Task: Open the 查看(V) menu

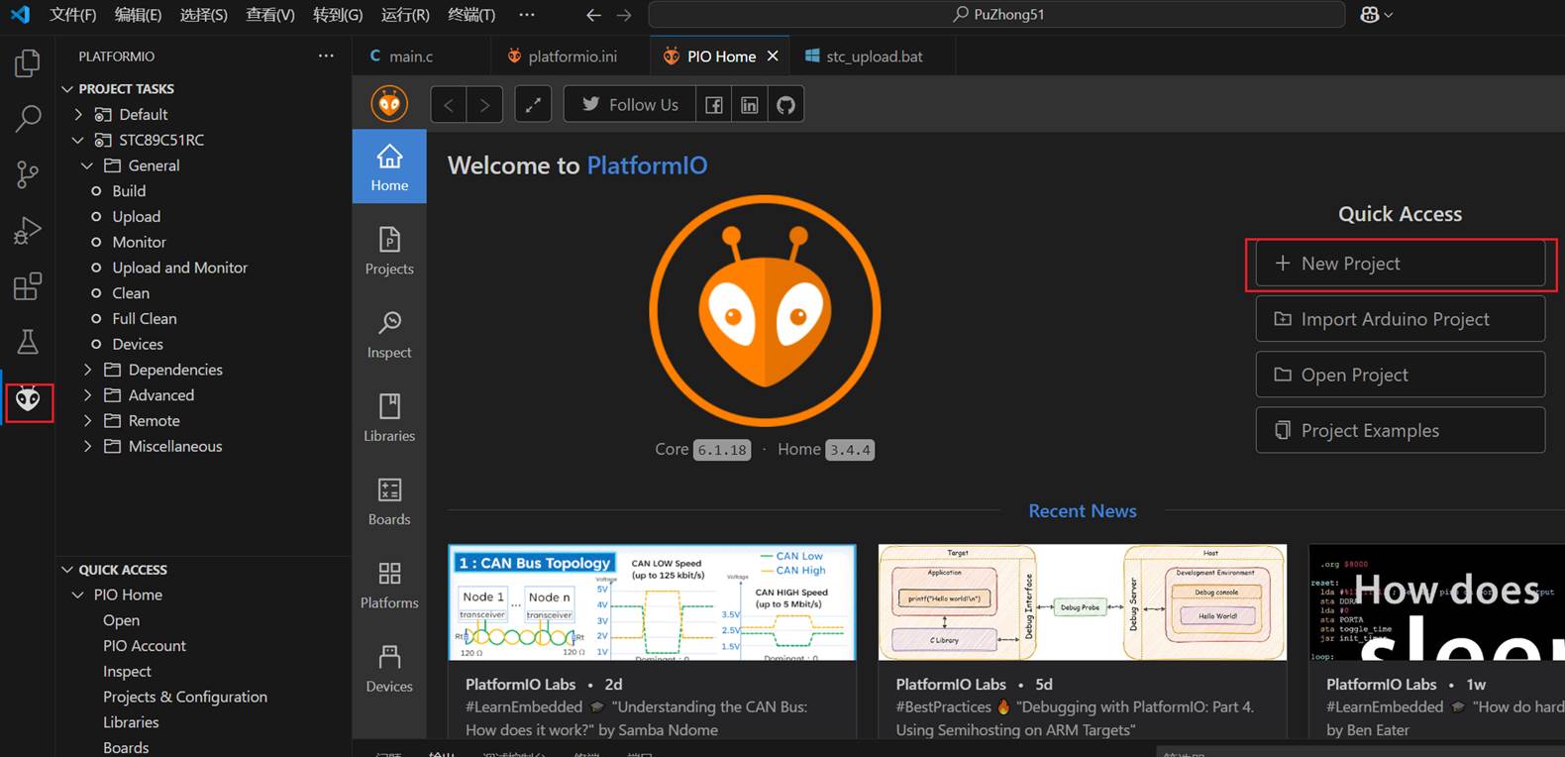Action: [x=269, y=15]
